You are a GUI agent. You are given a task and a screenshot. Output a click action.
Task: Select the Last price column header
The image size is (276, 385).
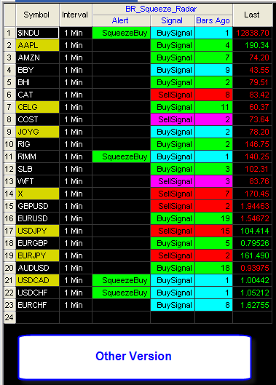[x=253, y=15]
